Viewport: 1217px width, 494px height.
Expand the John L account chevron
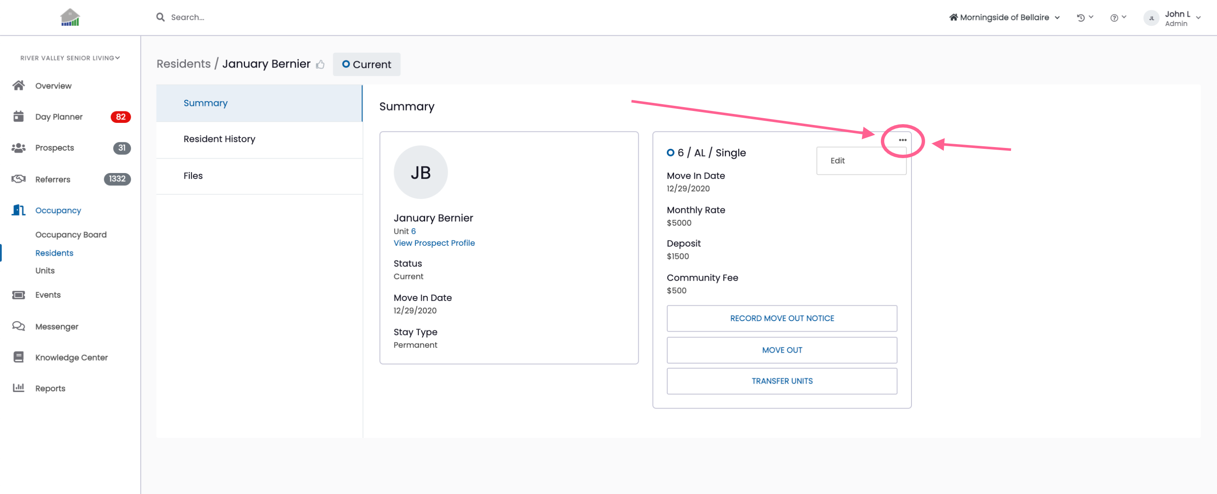click(x=1198, y=18)
